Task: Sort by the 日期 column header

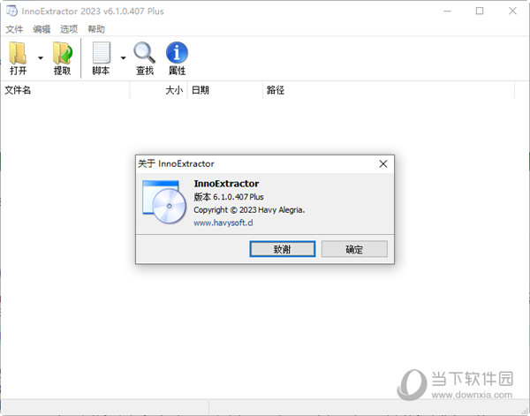Action: coord(225,90)
